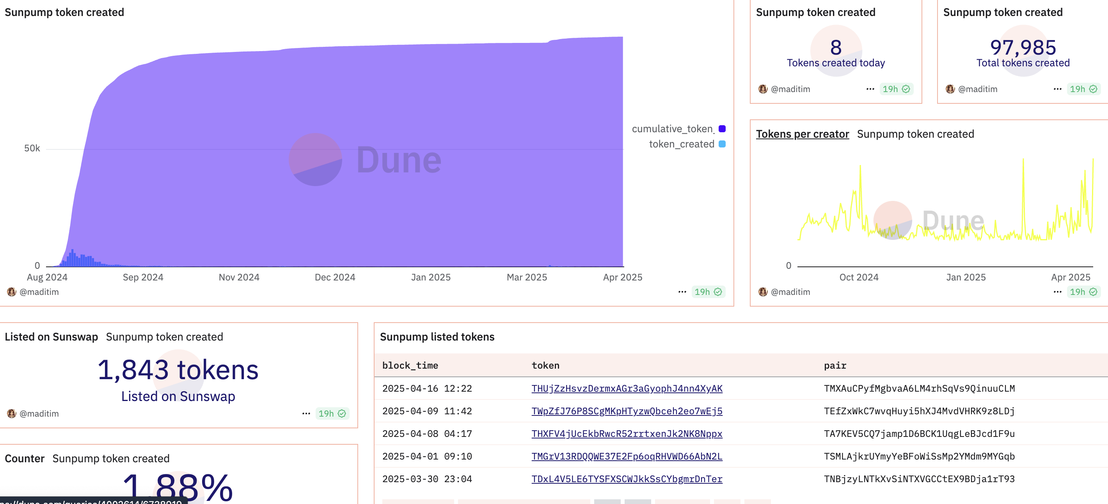Open three-dot menu on Listed on Sunswap card

pyautogui.click(x=306, y=413)
